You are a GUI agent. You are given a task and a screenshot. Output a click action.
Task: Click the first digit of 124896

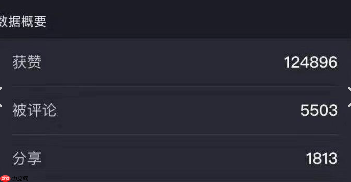tap(287, 63)
